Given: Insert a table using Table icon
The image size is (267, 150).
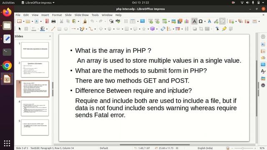Looking at the screenshot, I should tap(164, 21).
